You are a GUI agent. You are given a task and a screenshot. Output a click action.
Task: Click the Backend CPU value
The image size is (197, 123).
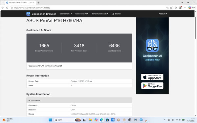[73, 110]
